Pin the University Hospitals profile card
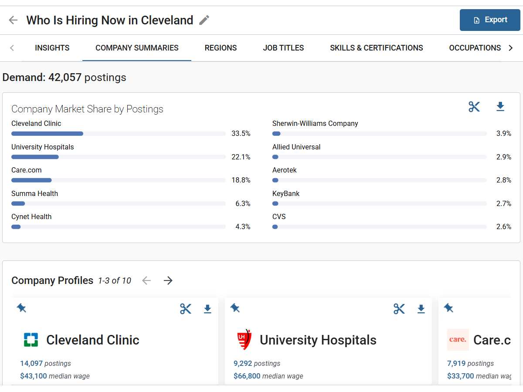523x392 pixels. (x=235, y=308)
